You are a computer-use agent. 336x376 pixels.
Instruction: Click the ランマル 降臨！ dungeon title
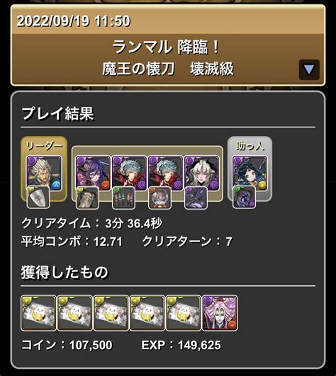[x=166, y=47]
